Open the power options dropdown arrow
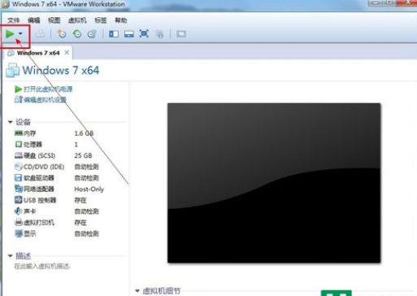The width and height of the screenshot is (417, 296). point(20,34)
